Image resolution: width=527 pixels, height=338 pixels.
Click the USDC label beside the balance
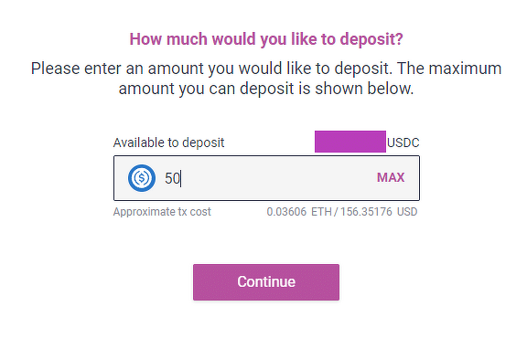click(403, 143)
